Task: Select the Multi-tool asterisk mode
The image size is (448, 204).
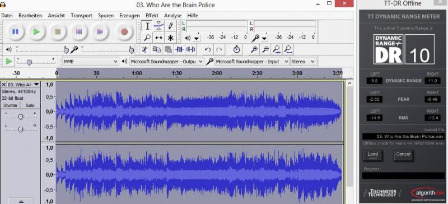Action: 170,38
